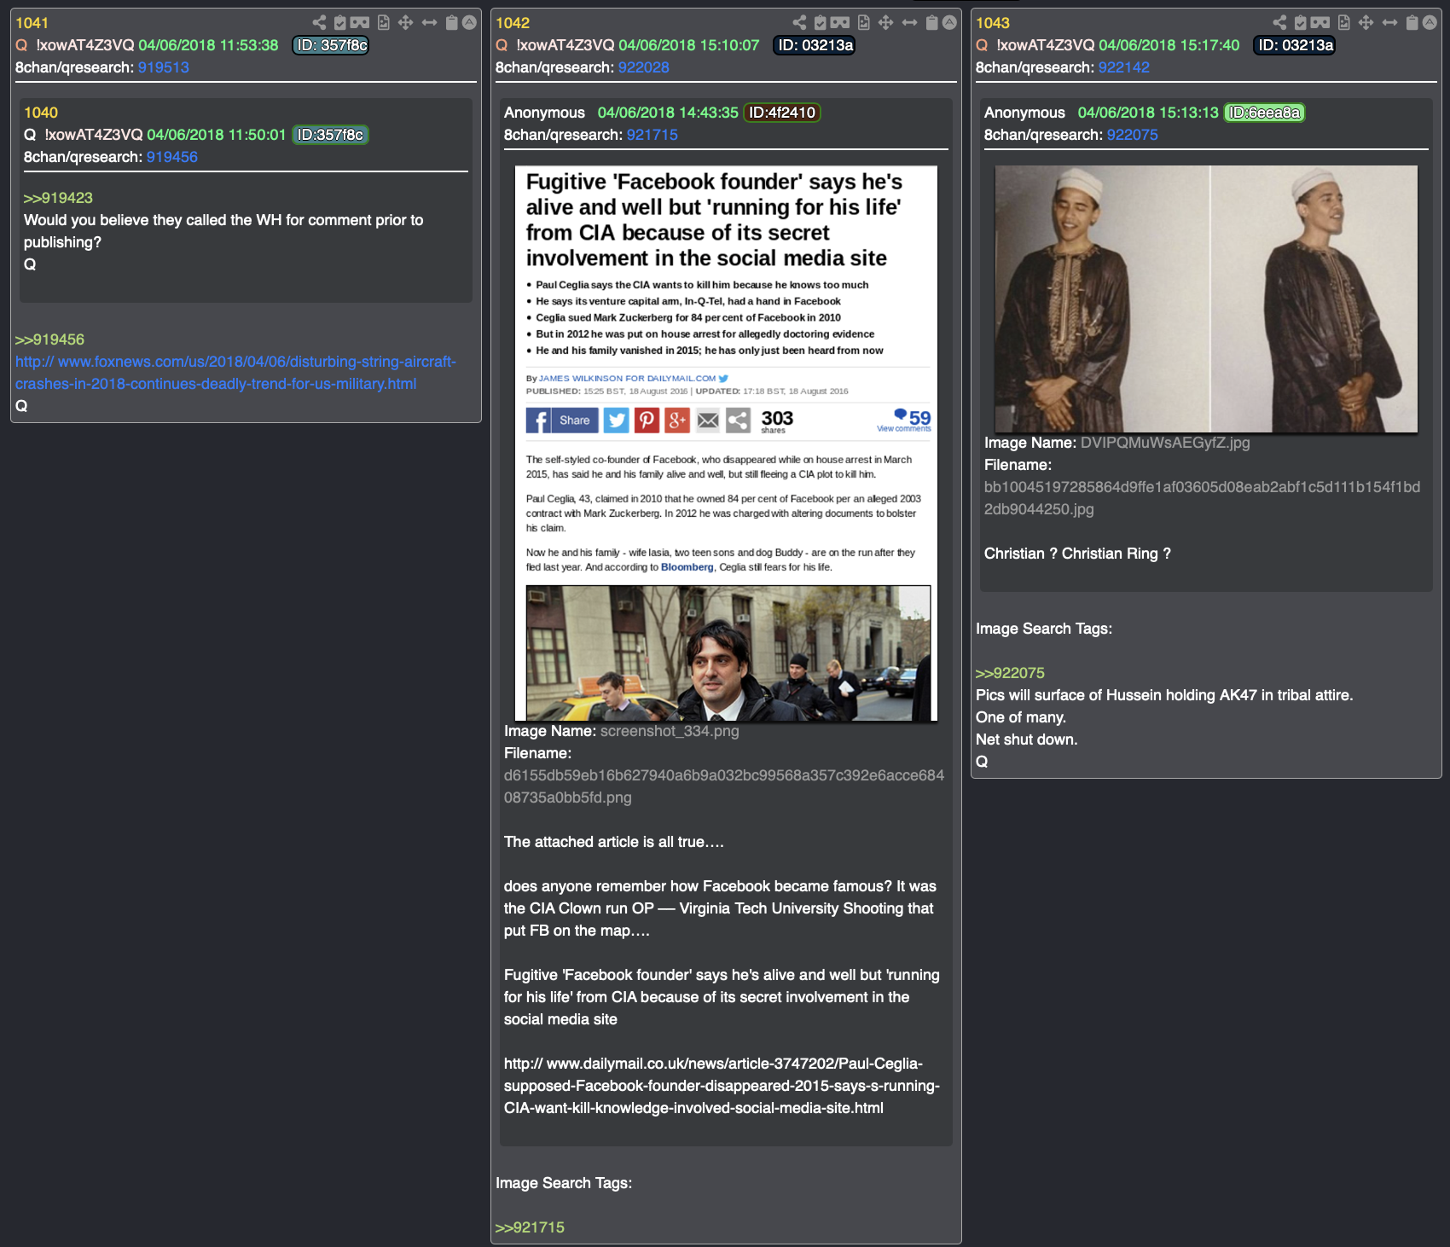
Task: Follow reply reference >>919423
Action: [x=58, y=198]
